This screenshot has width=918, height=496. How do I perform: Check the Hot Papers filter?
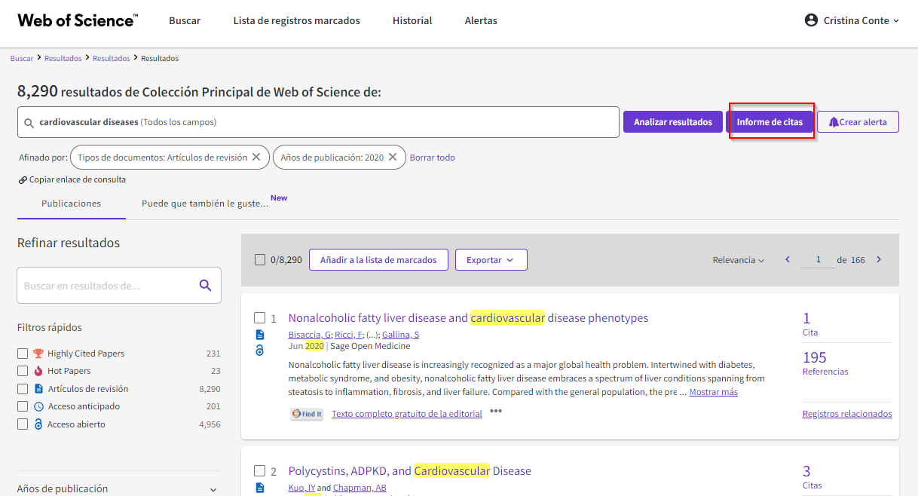(x=23, y=371)
